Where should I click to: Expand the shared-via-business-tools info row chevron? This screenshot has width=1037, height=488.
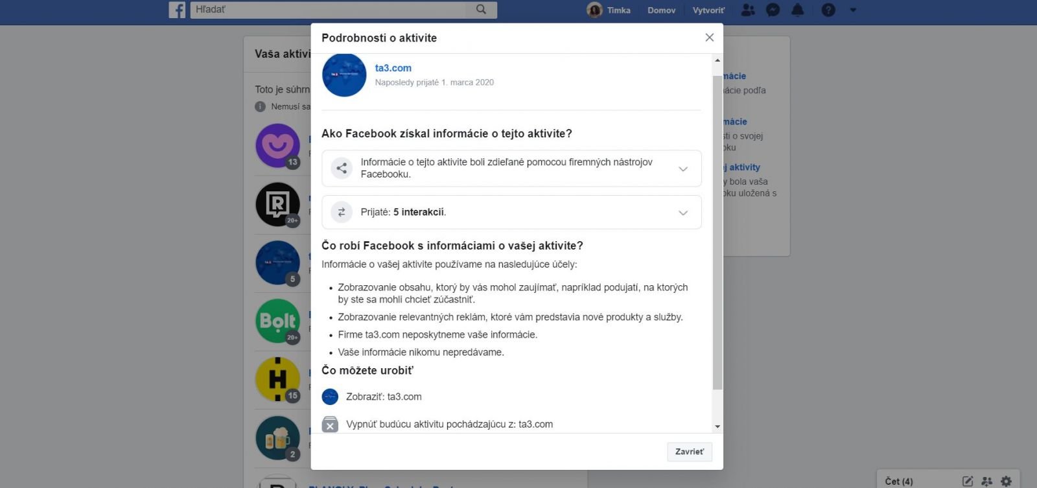click(x=683, y=168)
